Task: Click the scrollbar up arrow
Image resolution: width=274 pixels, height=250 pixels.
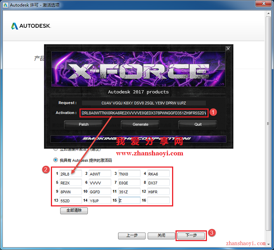Action: 268,13
